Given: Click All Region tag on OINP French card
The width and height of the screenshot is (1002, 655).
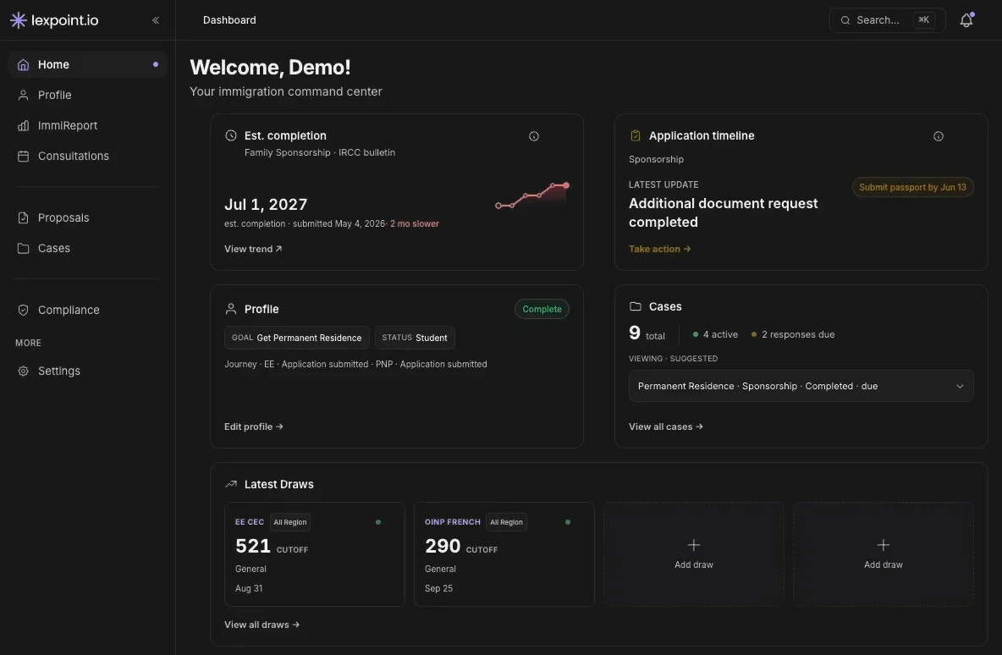Looking at the screenshot, I should click(x=506, y=522).
